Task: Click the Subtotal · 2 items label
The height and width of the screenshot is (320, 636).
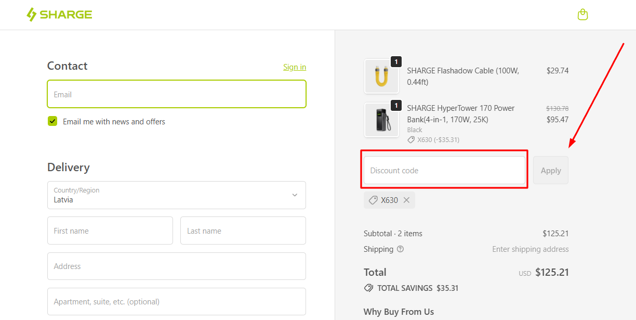Action: [x=393, y=234]
